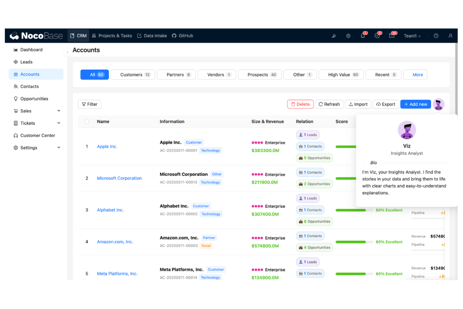463x309 pixels.
Task: Expand the Team1 dropdown
Action: click(412, 36)
